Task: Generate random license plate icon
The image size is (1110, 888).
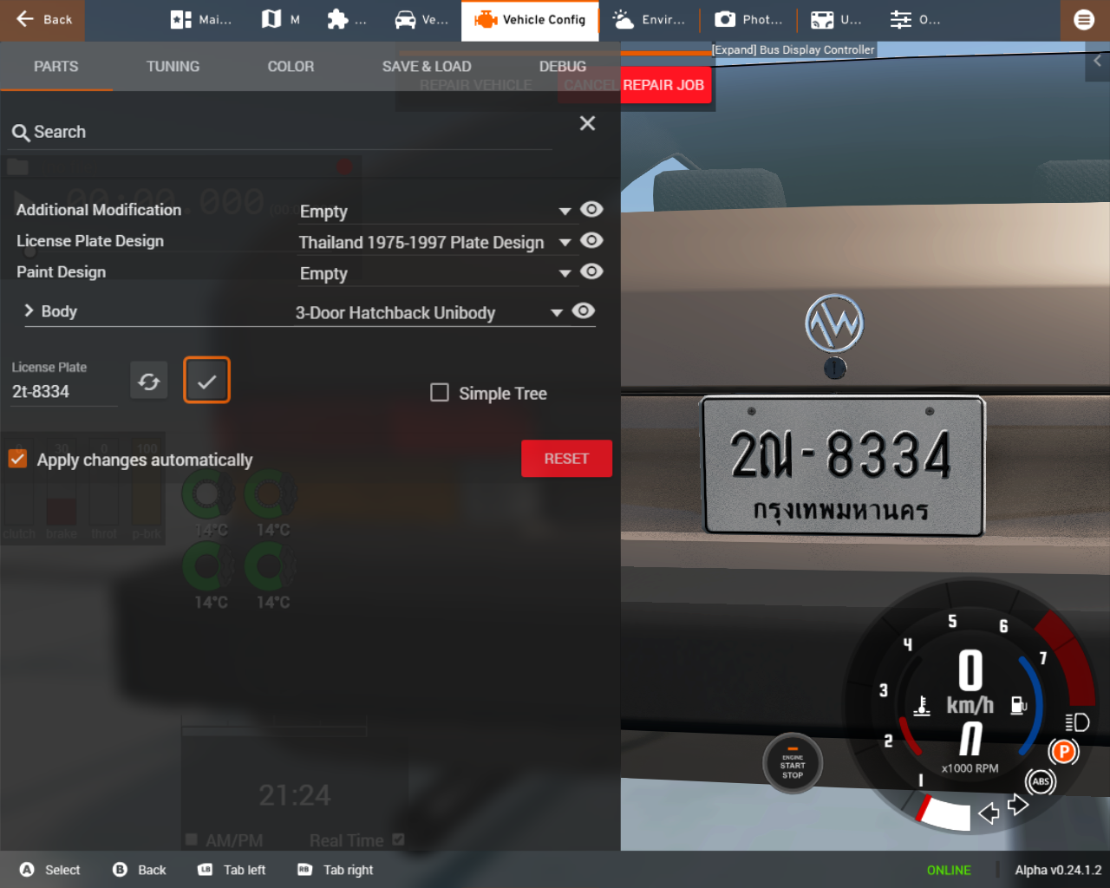Action: click(148, 381)
